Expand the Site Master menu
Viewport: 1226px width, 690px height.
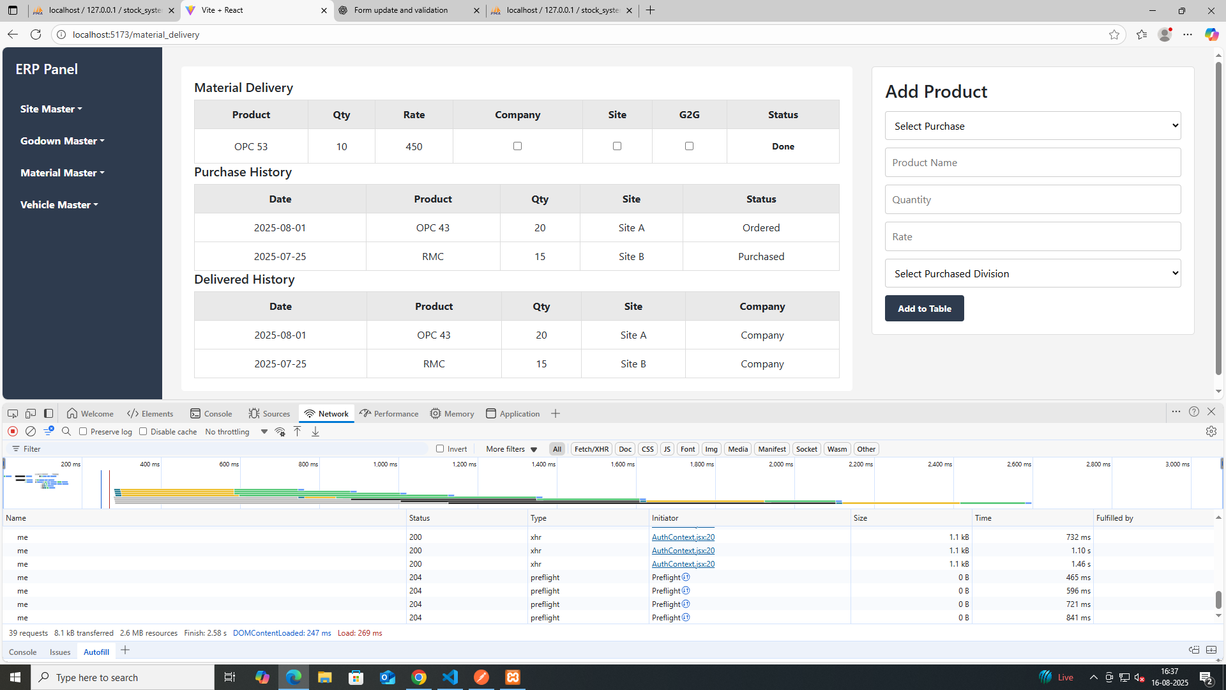point(51,109)
